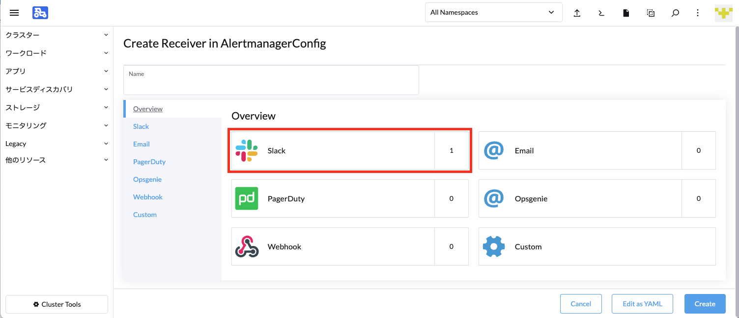
Task: Click the PagerDuty pd logo
Action: click(x=247, y=198)
